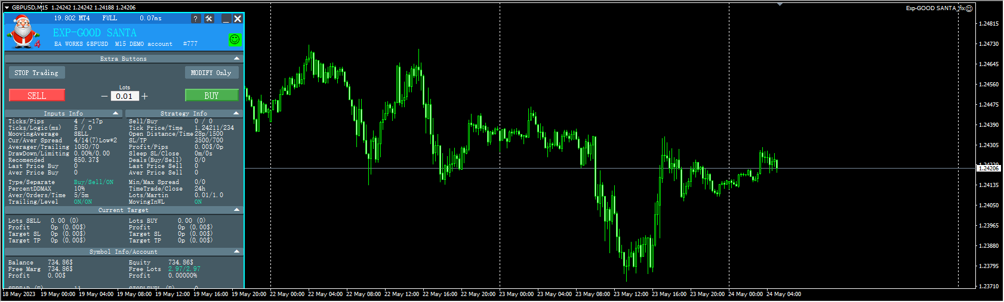
Task: Click the 19.802 MT4 version text
Action: tap(72, 18)
